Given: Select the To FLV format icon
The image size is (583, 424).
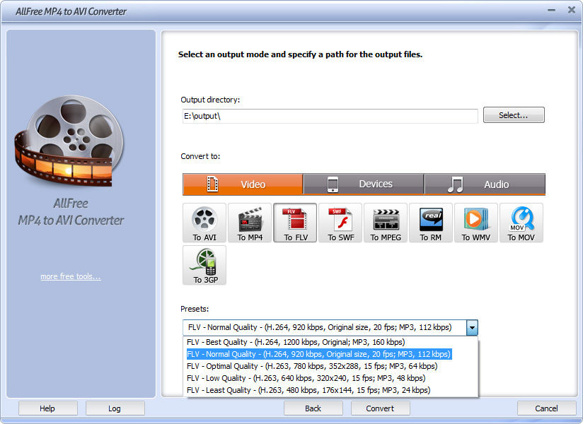Looking at the screenshot, I should 295,223.
